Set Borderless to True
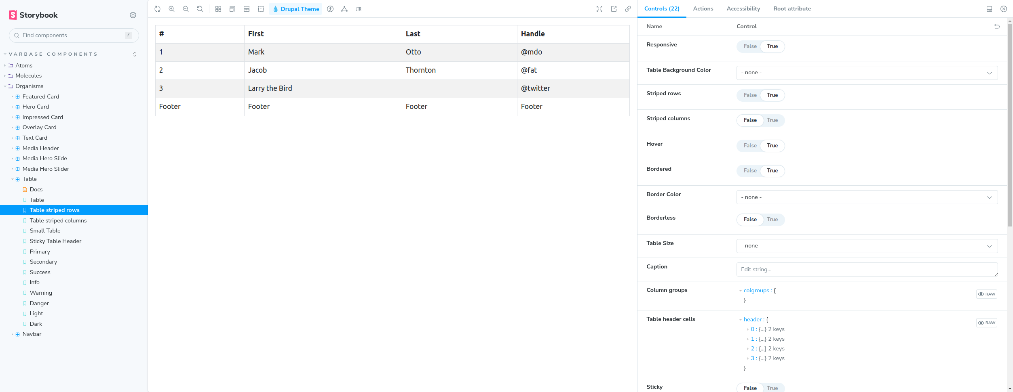The width and height of the screenshot is (1013, 392). click(772, 220)
